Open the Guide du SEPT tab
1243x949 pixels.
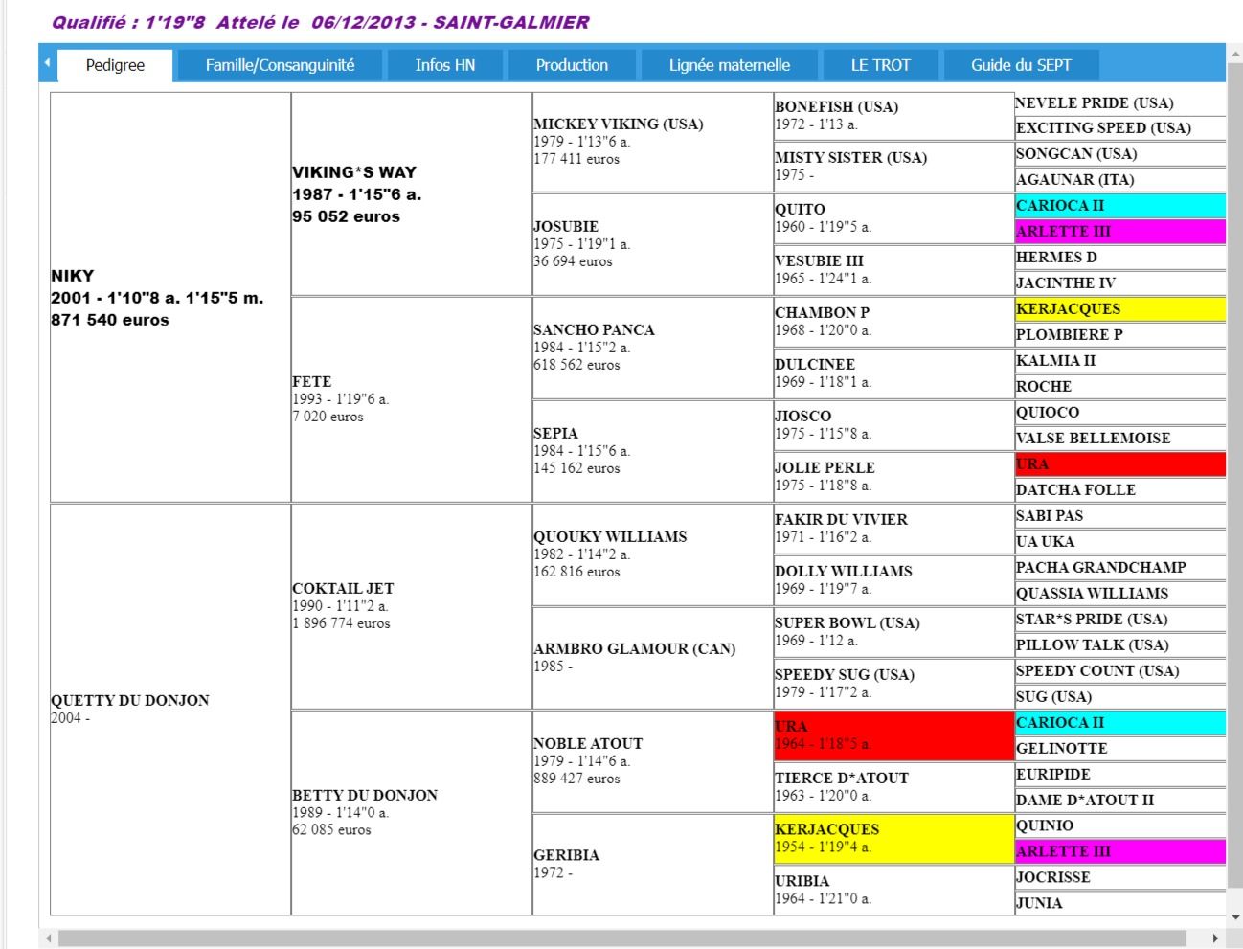click(1021, 65)
